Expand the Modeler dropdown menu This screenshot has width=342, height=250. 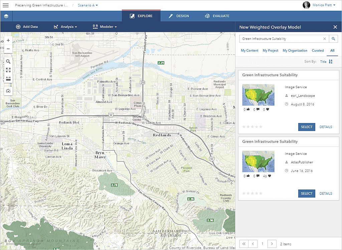point(105,27)
